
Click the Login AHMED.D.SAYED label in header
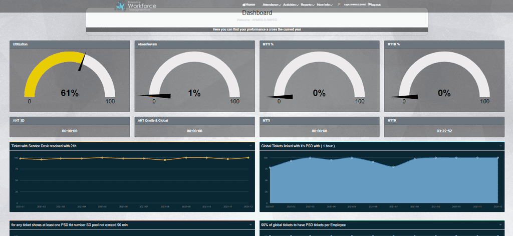[355, 5]
